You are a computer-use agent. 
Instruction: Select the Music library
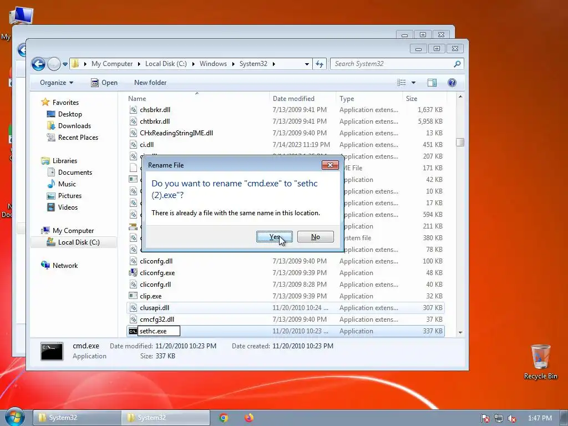[67, 184]
